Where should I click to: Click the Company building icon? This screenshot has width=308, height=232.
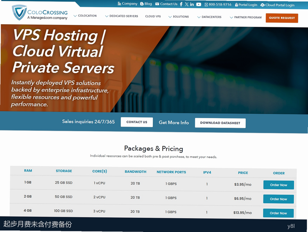(x=119, y=3)
